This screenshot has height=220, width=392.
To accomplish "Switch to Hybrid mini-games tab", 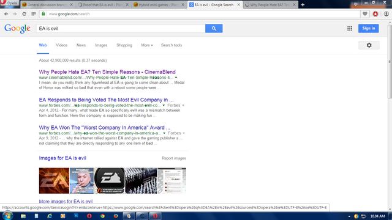I will tap(159, 5).
